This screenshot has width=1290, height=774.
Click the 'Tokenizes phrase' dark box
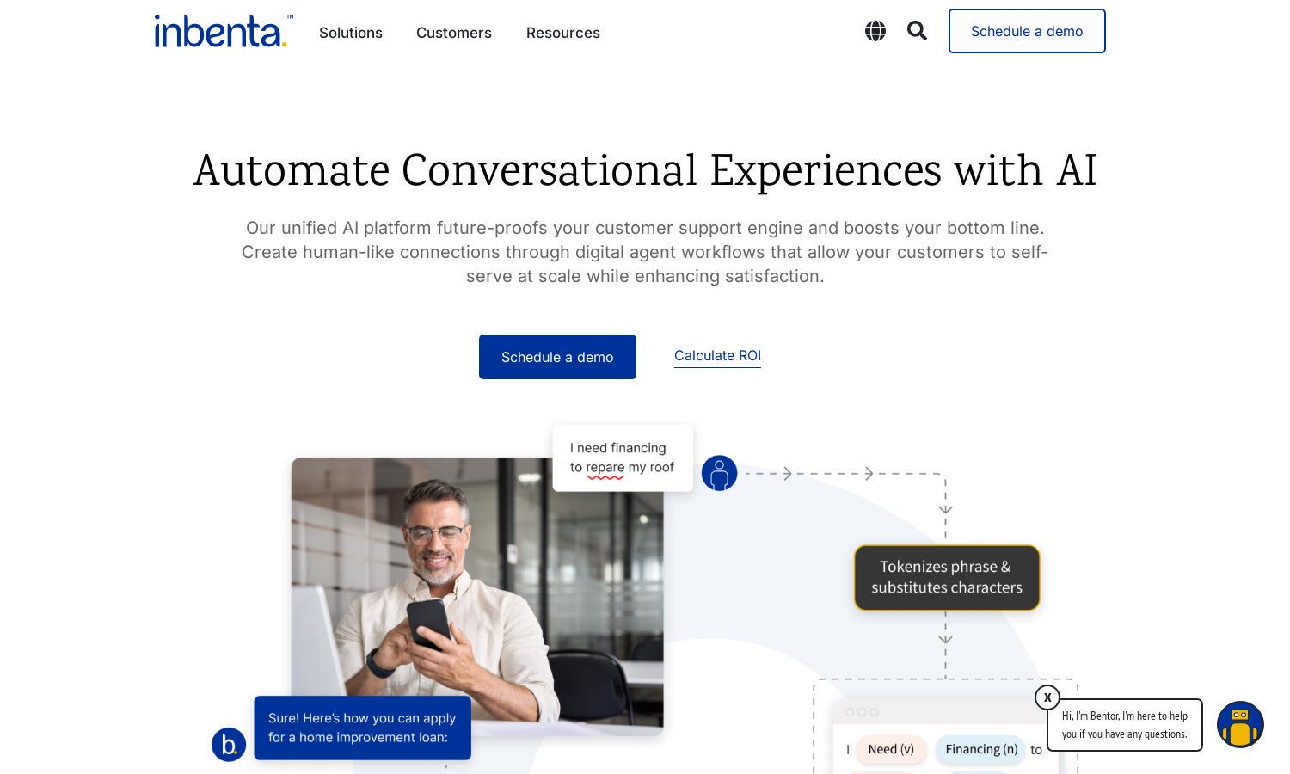click(x=947, y=577)
